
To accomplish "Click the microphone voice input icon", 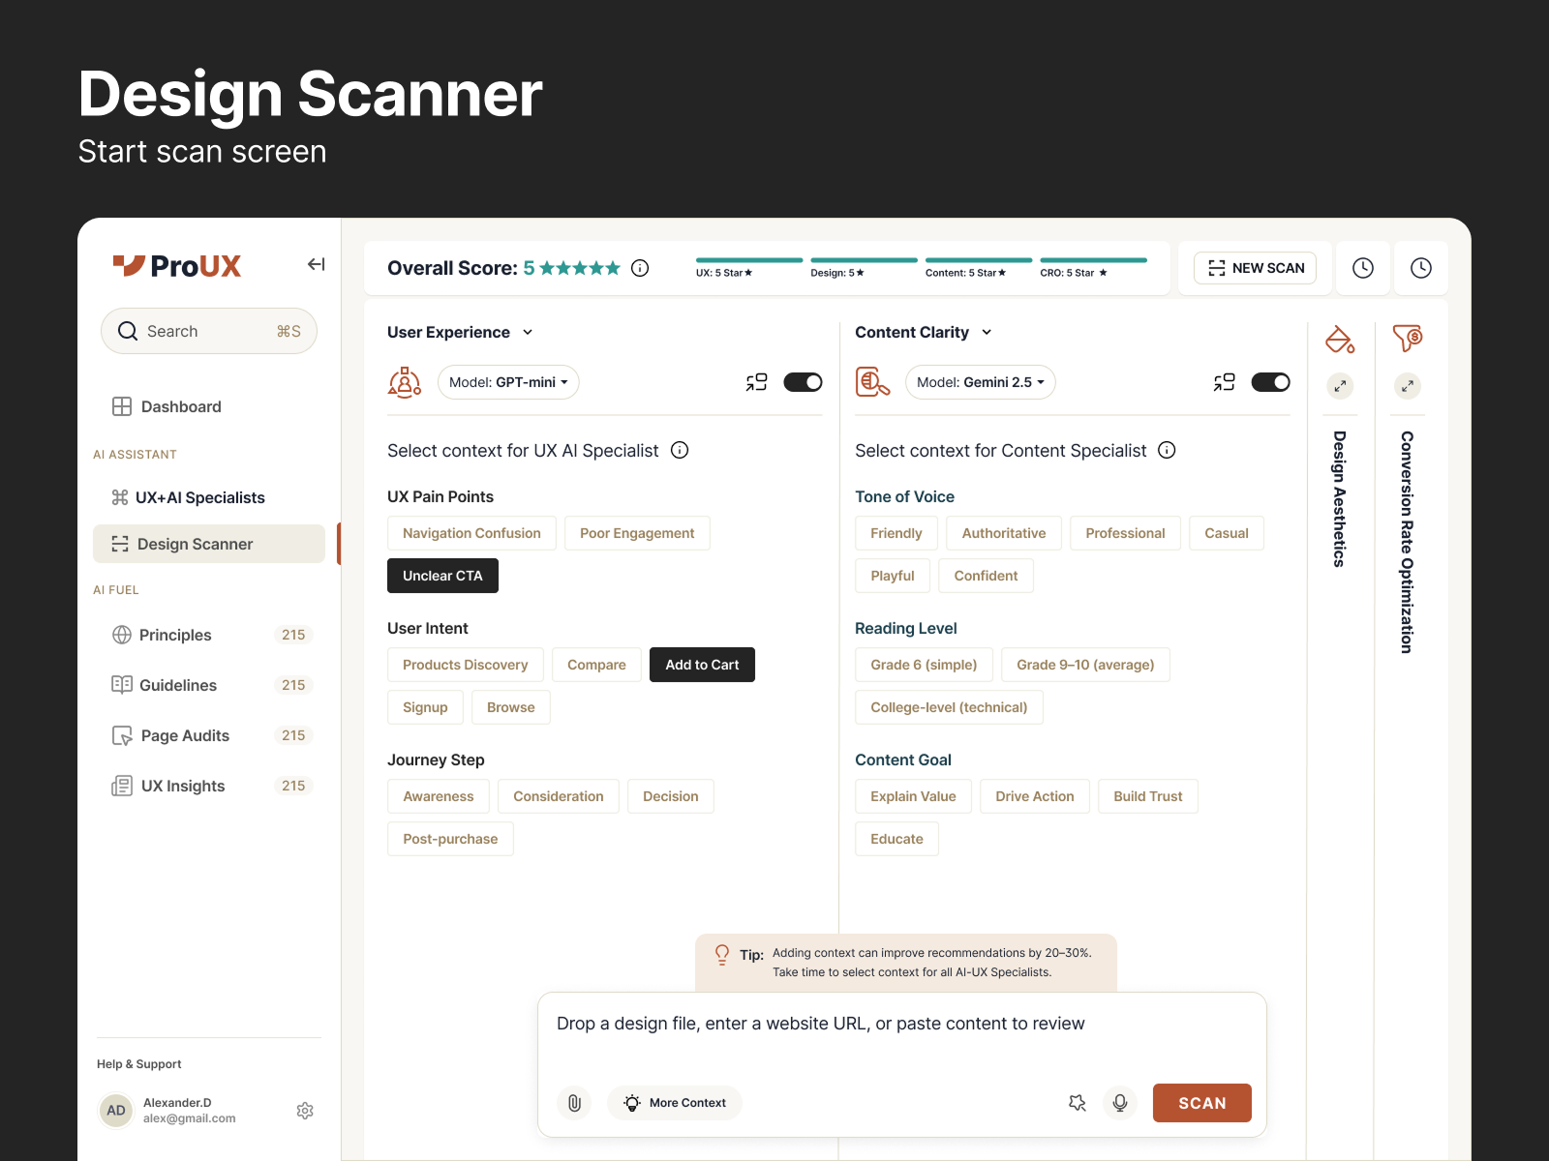I will [x=1120, y=1103].
